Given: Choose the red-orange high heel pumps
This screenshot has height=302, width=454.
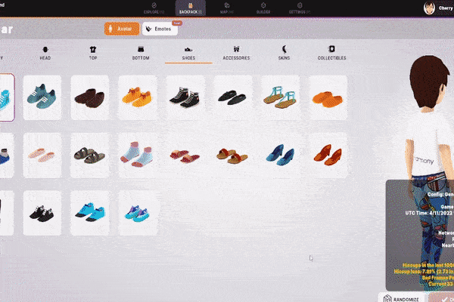Looking at the screenshot, I should [328, 156].
